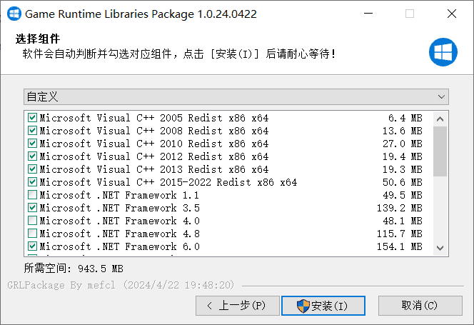The width and height of the screenshot is (474, 325).
Task: Uncheck Microsoft Visual C++ 2005 Redist
Action: [x=32, y=118]
